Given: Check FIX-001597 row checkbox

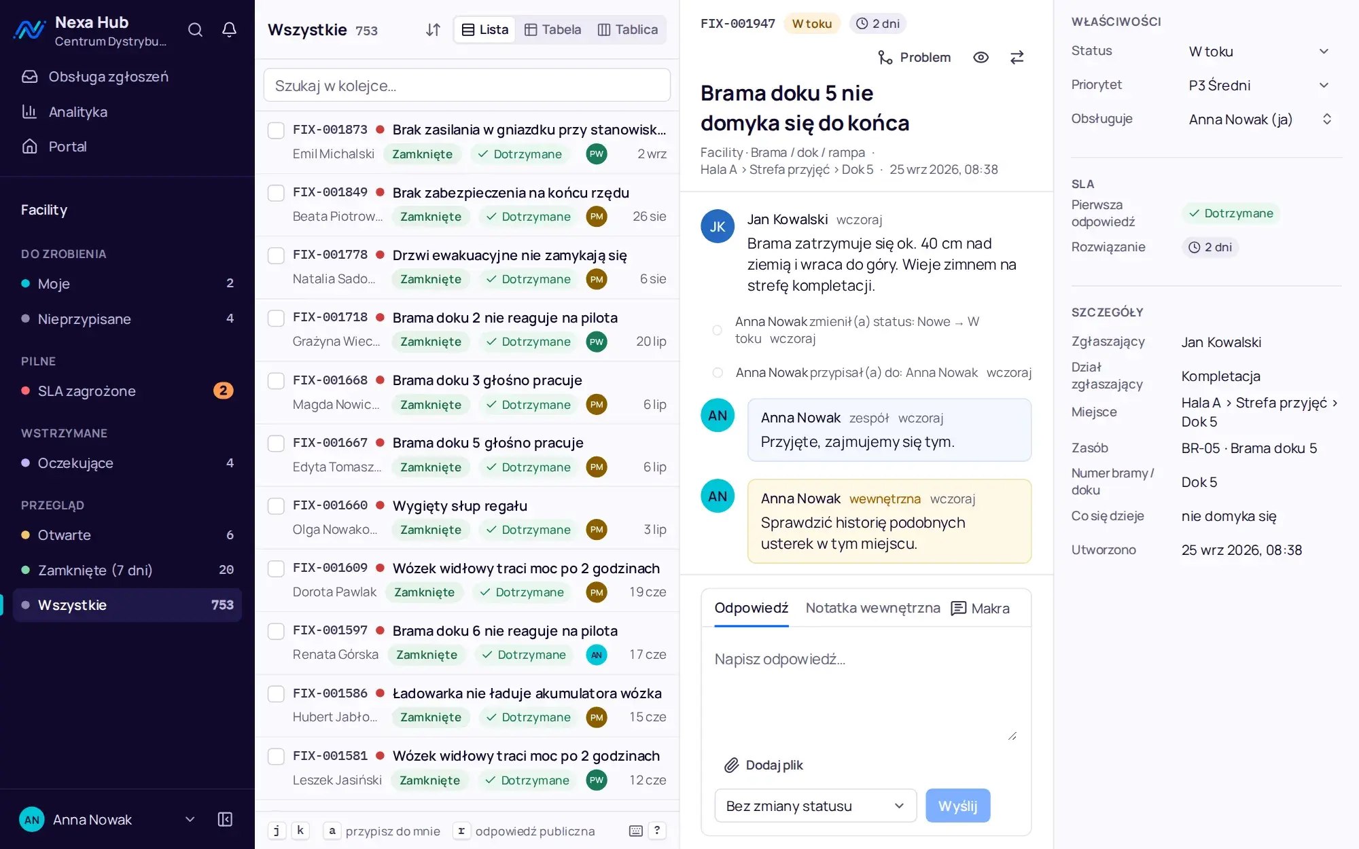Looking at the screenshot, I should click(x=276, y=631).
